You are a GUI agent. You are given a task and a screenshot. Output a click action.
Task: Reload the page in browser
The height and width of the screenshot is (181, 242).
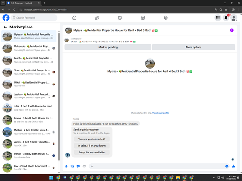(14, 10)
